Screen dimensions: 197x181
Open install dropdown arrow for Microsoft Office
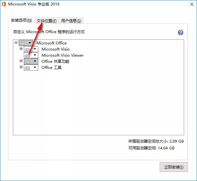(x=30, y=43)
